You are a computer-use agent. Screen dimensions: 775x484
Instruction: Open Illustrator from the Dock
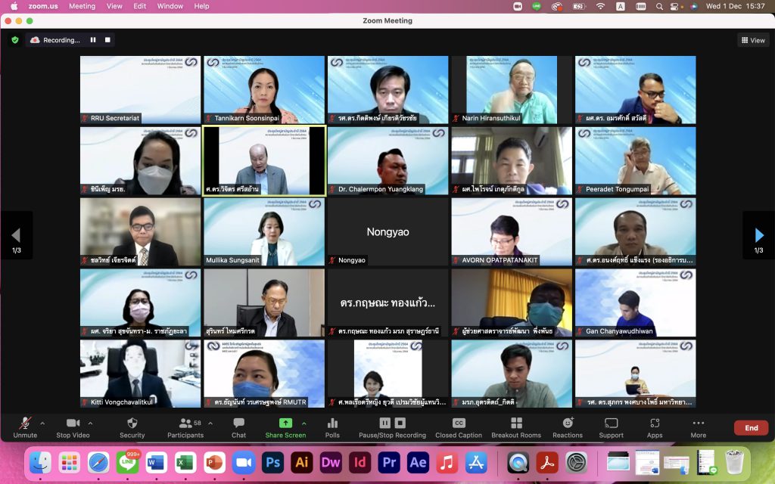302,463
